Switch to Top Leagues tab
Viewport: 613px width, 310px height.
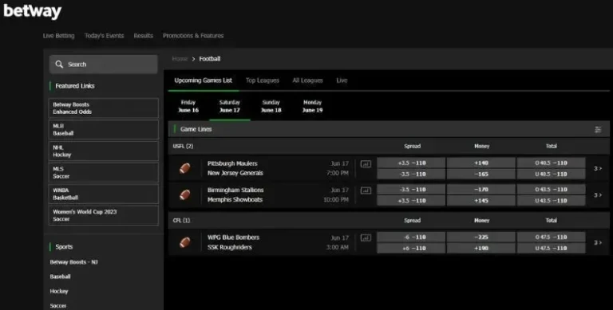point(263,80)
